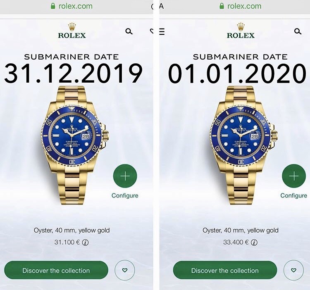This screenshot has height=290, width=310.
Task: Click price info icon next to 33.400 €
Action: pyautogui.click(x=254, y=242)
